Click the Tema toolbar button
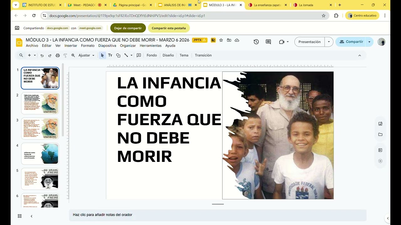The height and width of the screenshot is (225, 401). pos(184,55)
